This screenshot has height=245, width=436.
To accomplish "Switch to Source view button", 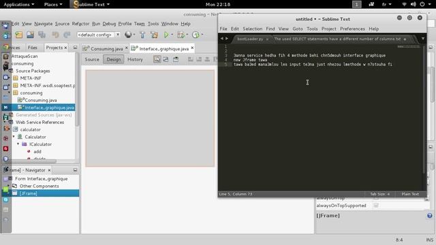I will (x=92, y=59).
